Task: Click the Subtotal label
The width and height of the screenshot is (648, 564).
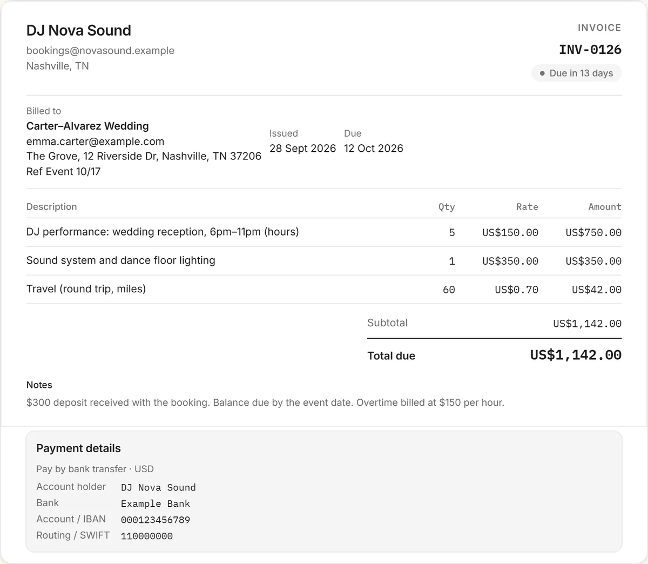Action: point(387,323)
